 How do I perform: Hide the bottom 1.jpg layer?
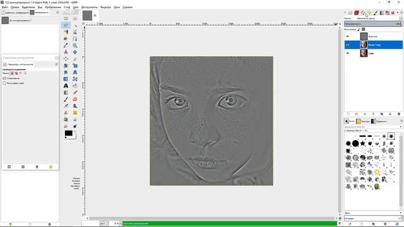[348, 53]
